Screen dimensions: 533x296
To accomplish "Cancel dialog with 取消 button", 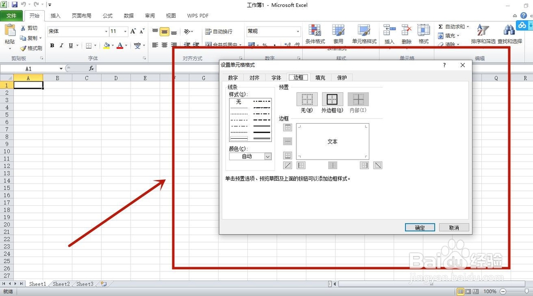I will [x=454, y=228].
